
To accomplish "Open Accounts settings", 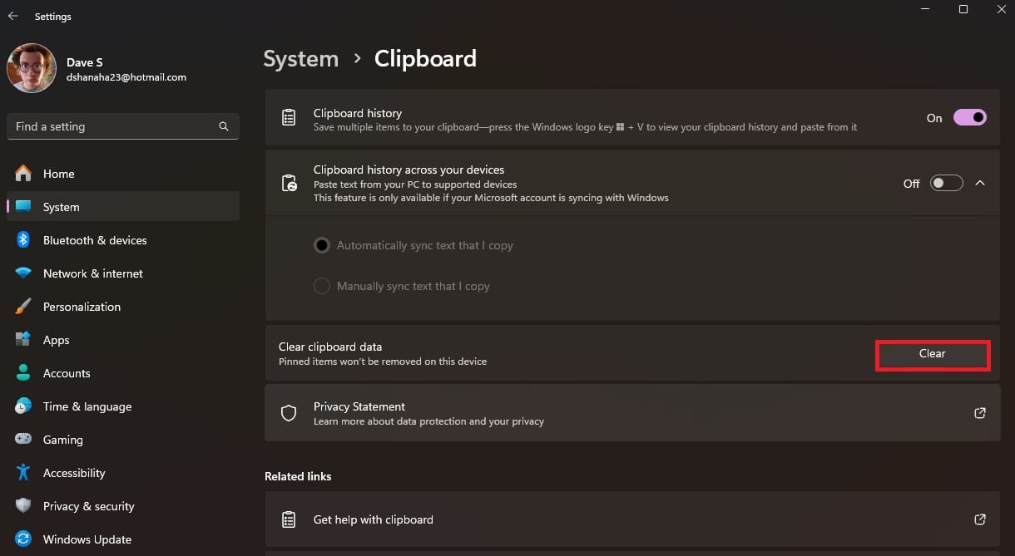I will tap(67, 372).
